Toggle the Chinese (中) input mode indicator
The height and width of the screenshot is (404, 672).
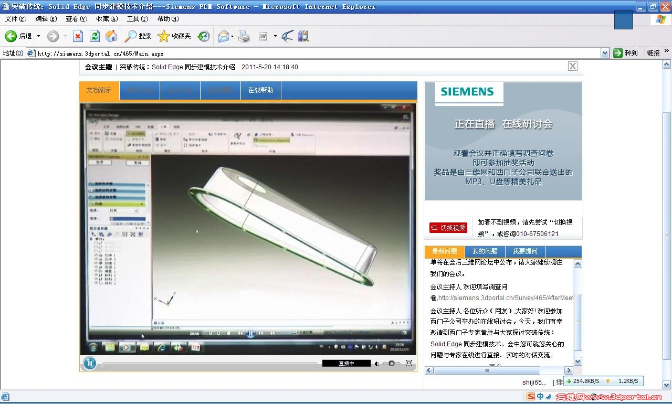click(540, 397)
